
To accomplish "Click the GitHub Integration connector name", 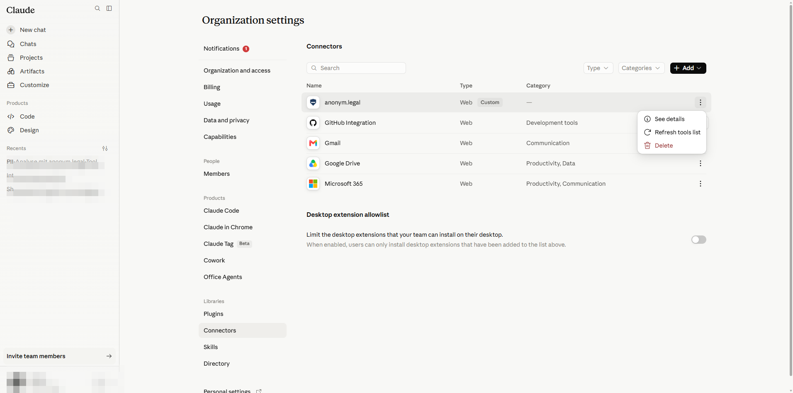I will coord(350,123).
